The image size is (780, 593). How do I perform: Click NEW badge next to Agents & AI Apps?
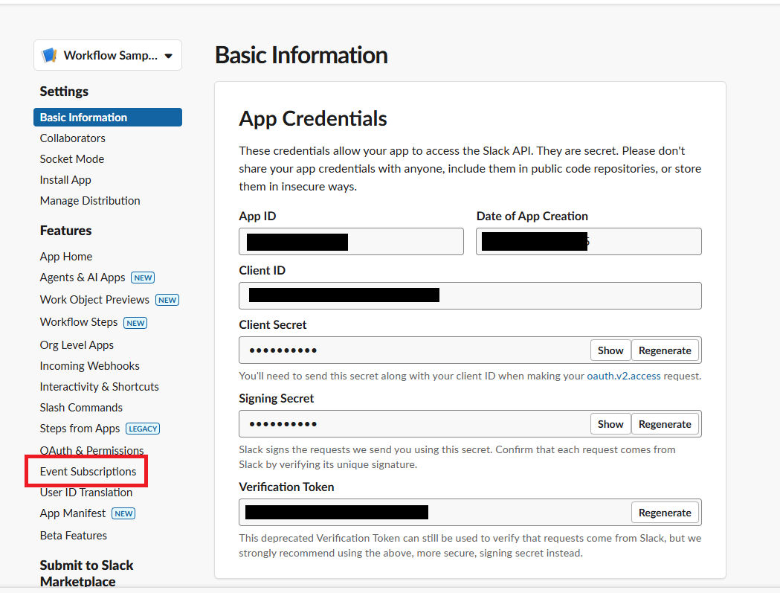coord(143,278)
